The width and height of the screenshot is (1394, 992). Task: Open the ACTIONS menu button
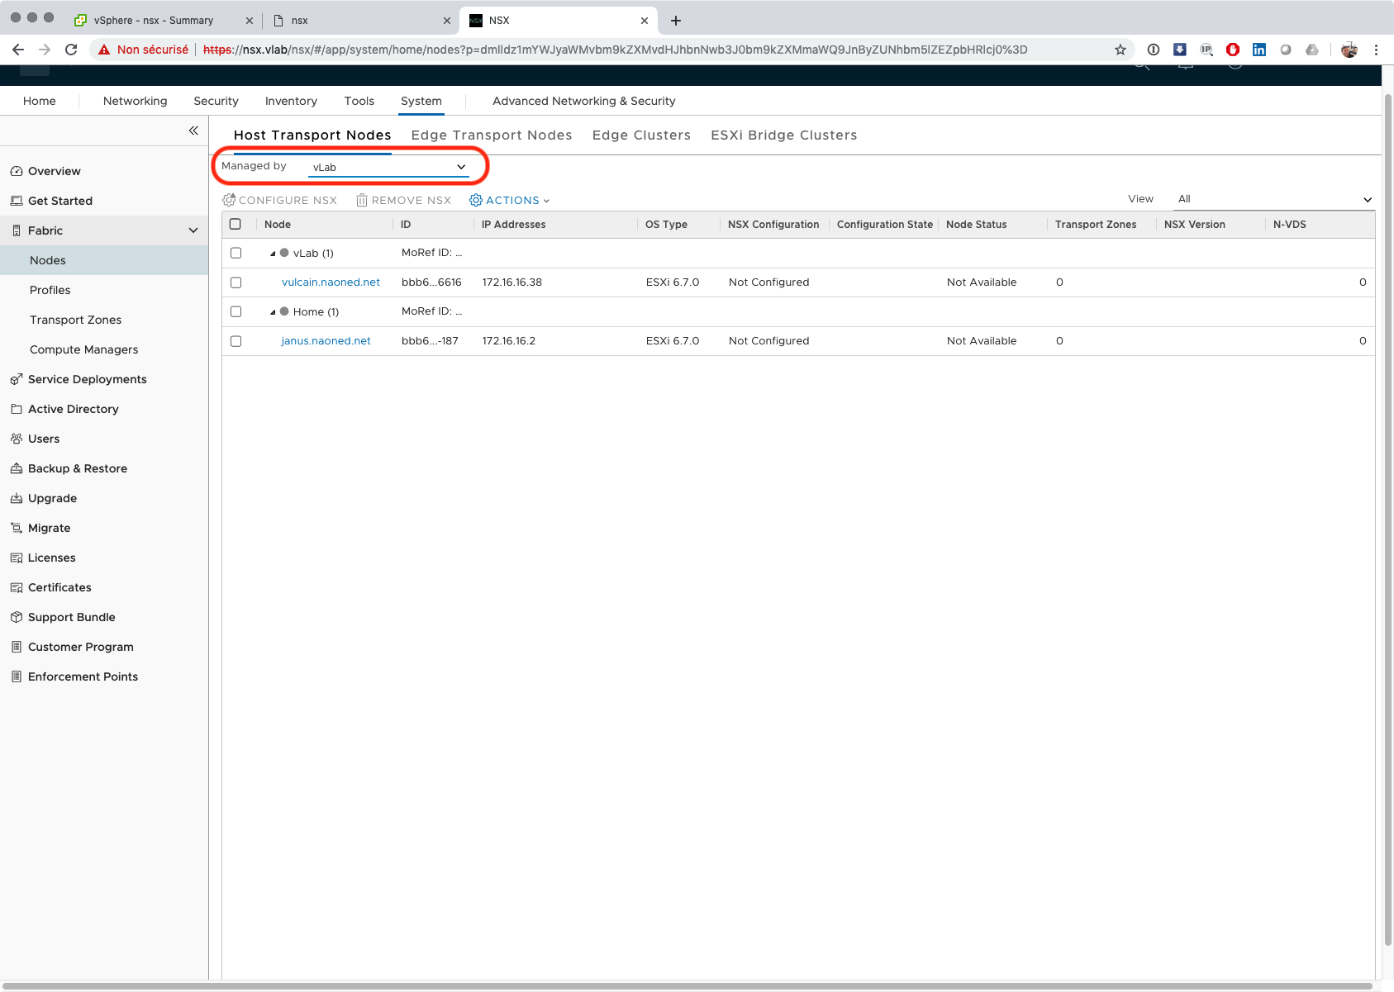510,201
